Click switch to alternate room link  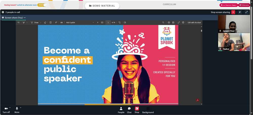(27, 5)
